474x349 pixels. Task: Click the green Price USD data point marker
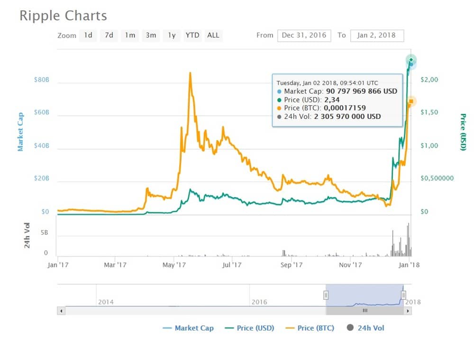coord(411,60)
